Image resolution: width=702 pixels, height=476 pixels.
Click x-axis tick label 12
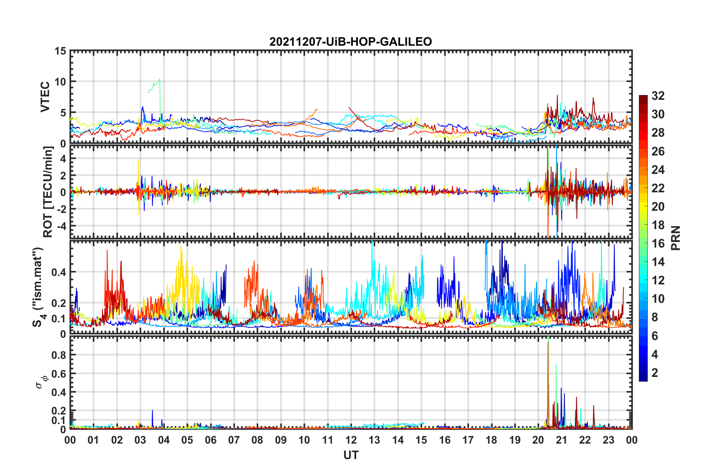point(351,440)
